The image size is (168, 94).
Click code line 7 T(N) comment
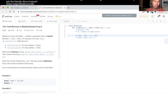[x=85, y=38]
